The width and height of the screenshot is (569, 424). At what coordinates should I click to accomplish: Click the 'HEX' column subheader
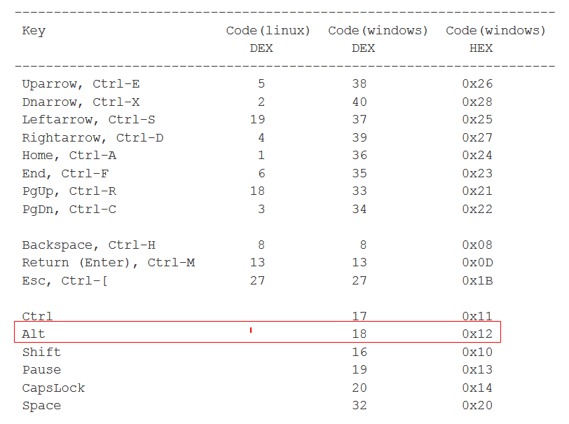[x=481, y=48]
